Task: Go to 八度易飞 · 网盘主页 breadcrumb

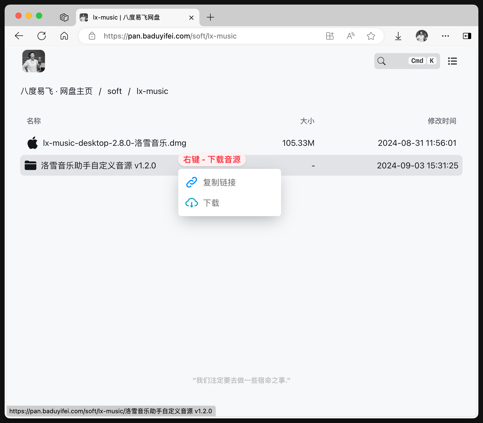Action: (x=57, y=91)
